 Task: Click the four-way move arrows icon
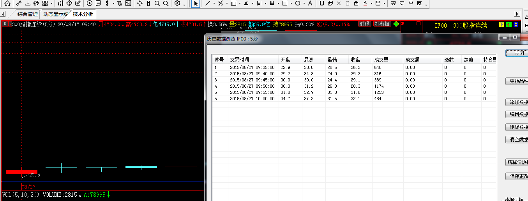tap(140, 4)
